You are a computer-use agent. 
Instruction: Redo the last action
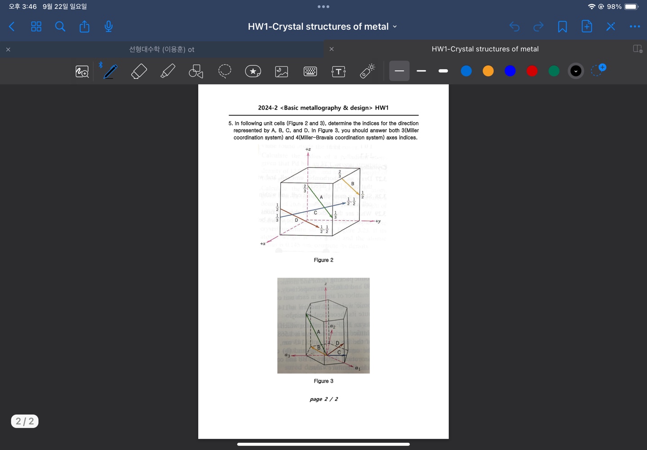coord(538,27)
